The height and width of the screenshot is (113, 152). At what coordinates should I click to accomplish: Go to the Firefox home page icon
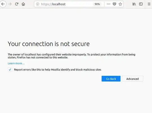point(23,4)
